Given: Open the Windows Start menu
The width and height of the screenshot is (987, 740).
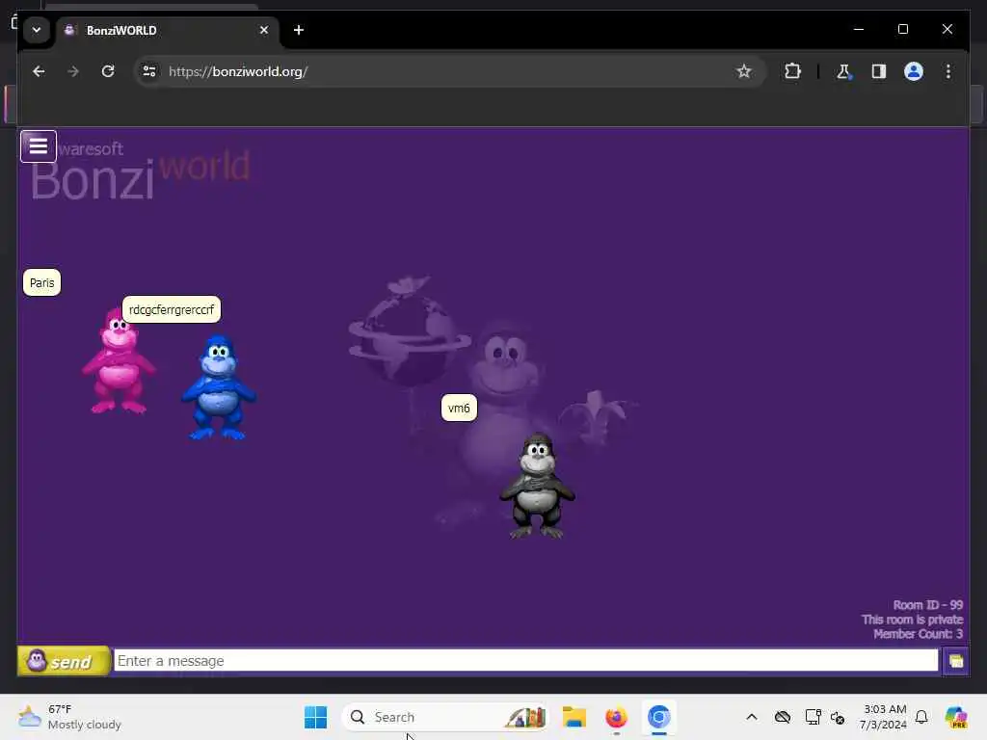Looking at the screenshot, I should [x=315, y=717].
